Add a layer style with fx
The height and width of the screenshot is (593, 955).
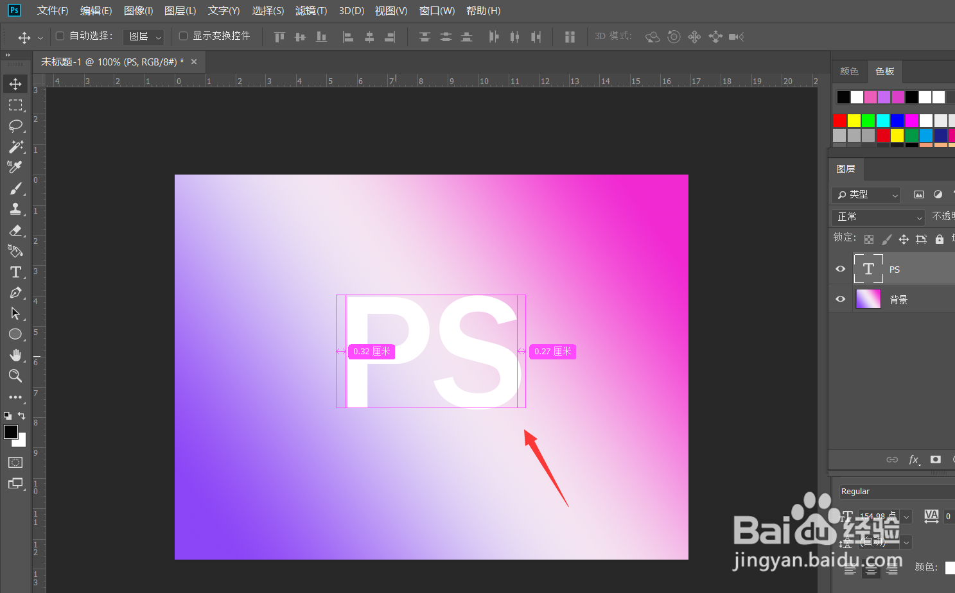coord(914,460)
